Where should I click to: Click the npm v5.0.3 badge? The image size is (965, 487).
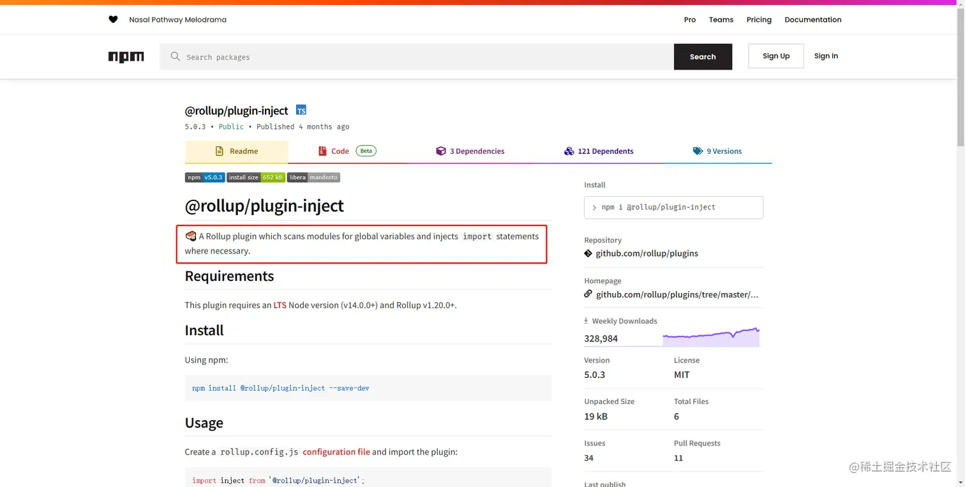205,177
